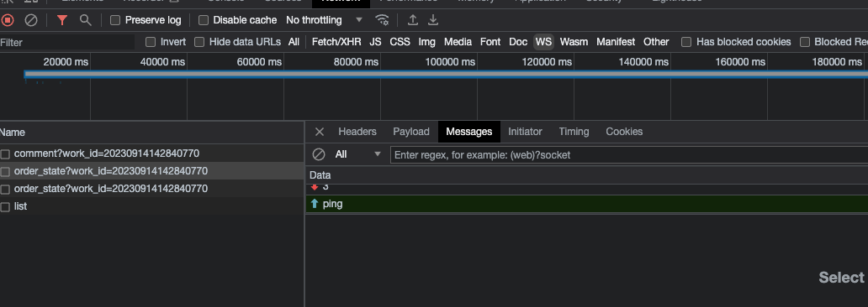Switch to the Headers tab
The image size is (868, 307).
coord(357,132)
